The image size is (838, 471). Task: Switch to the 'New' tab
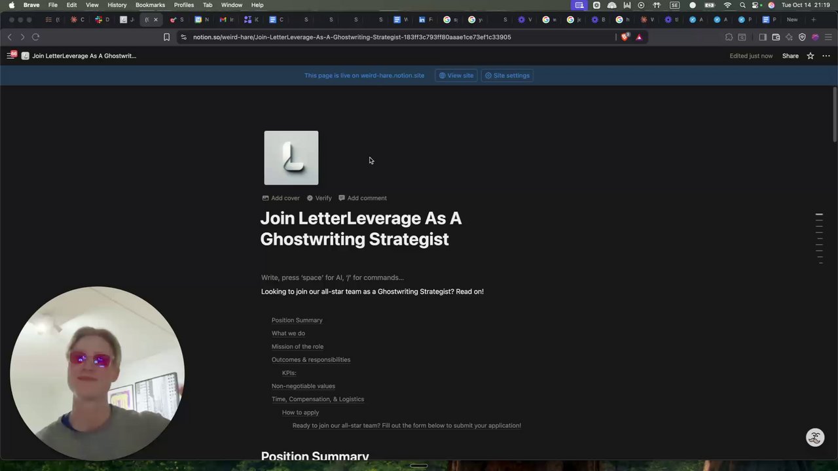[792, 20]
